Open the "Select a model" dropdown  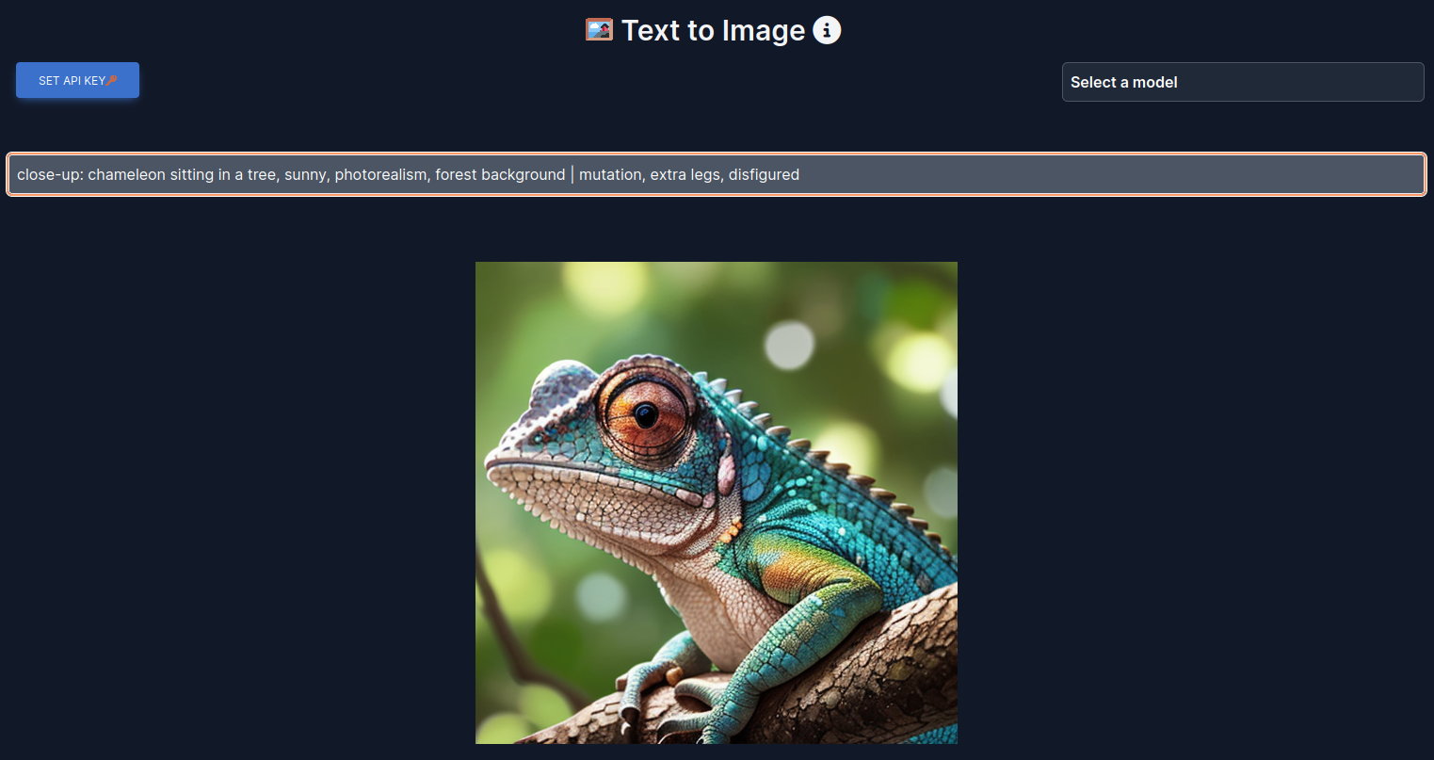coord(1242,82)
